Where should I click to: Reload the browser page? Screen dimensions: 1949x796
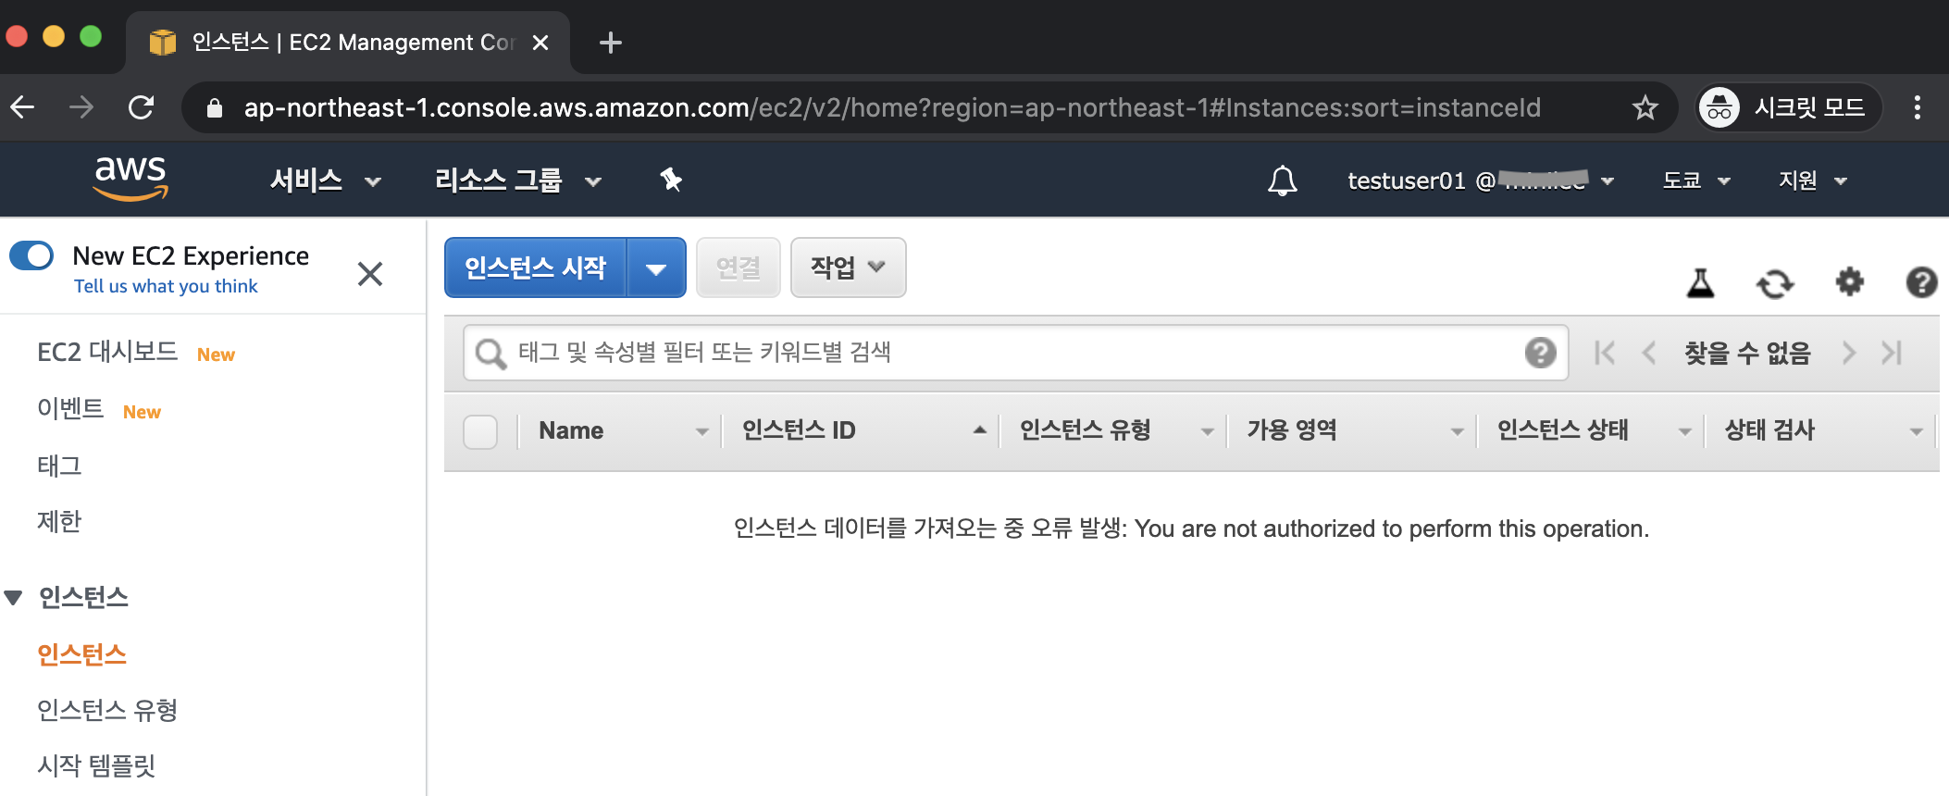[x=141, y=107]
